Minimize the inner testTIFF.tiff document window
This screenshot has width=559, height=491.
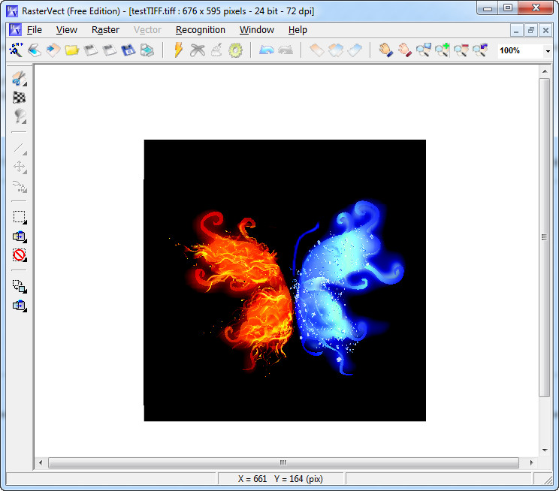click(516, 31)
